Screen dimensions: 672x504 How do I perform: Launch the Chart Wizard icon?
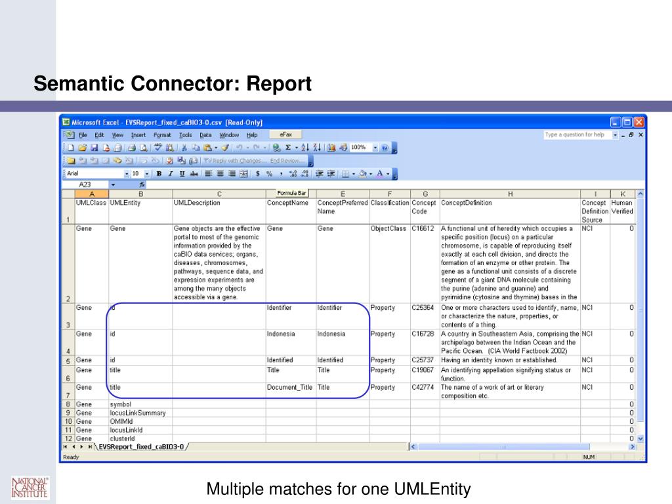click(331, 148)
